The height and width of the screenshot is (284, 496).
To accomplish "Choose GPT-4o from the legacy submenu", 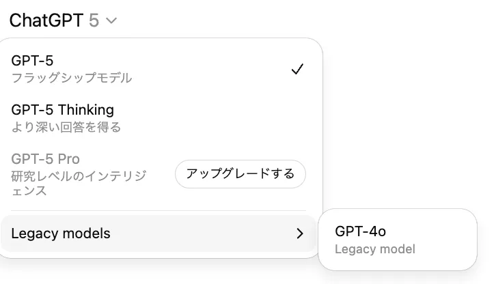I will pos(397,239).
